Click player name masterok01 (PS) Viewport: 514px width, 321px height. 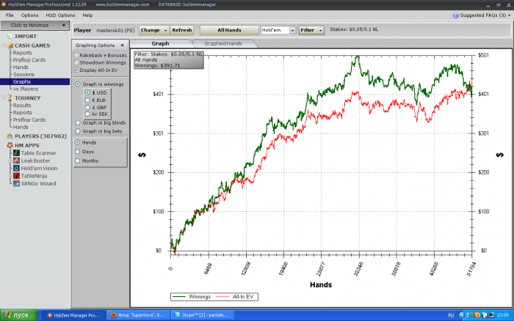[x=115, y=30]
